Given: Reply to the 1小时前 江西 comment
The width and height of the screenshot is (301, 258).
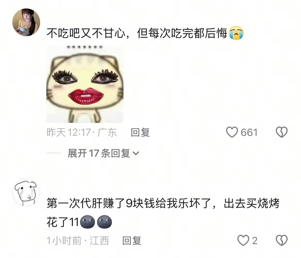Looking at the screenshot, I should 132,240.
